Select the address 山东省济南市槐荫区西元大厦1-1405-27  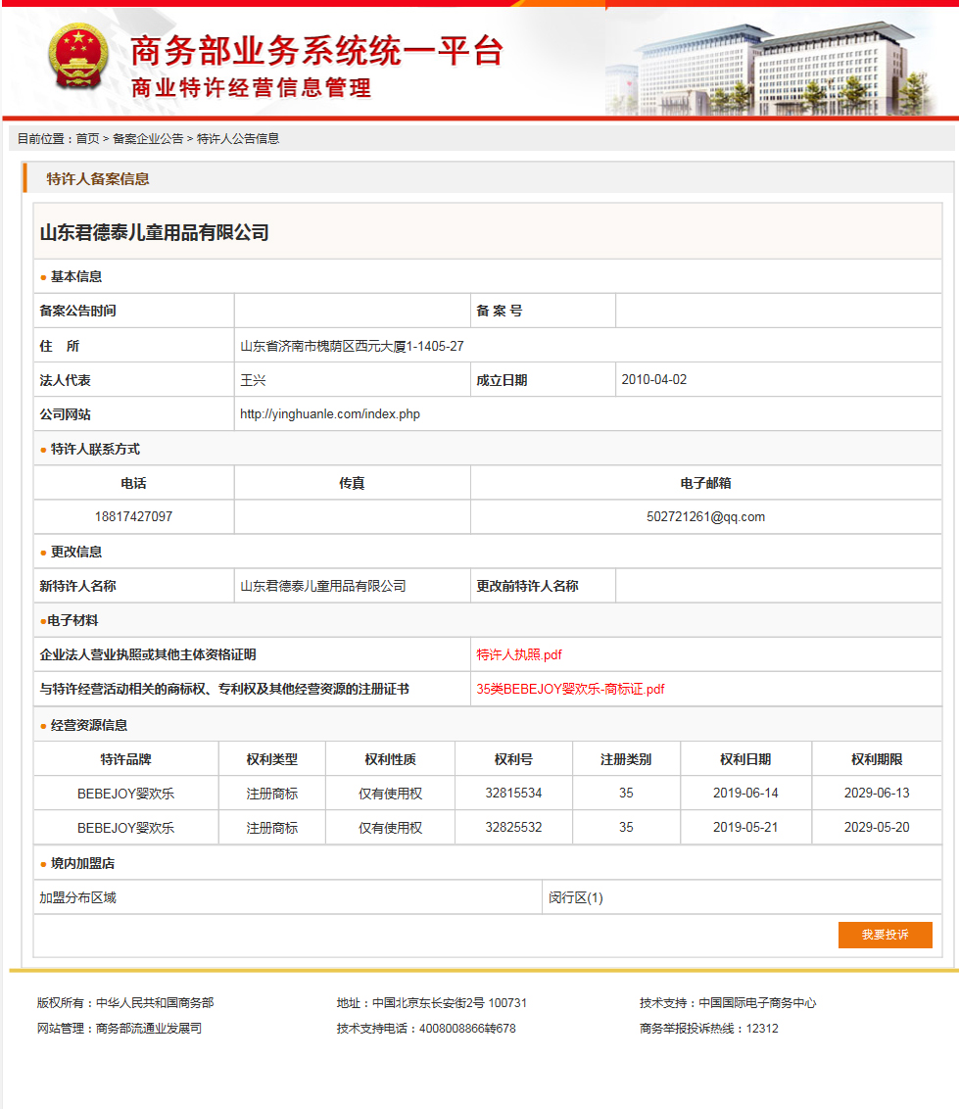coord(352,346)
